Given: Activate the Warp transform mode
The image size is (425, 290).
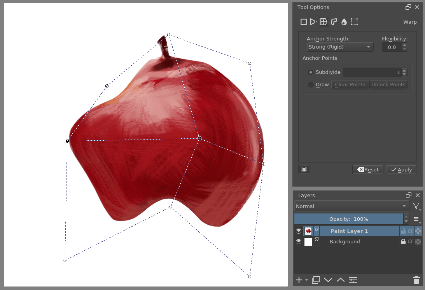Looking at the screenshot, I should coord(324,22).
